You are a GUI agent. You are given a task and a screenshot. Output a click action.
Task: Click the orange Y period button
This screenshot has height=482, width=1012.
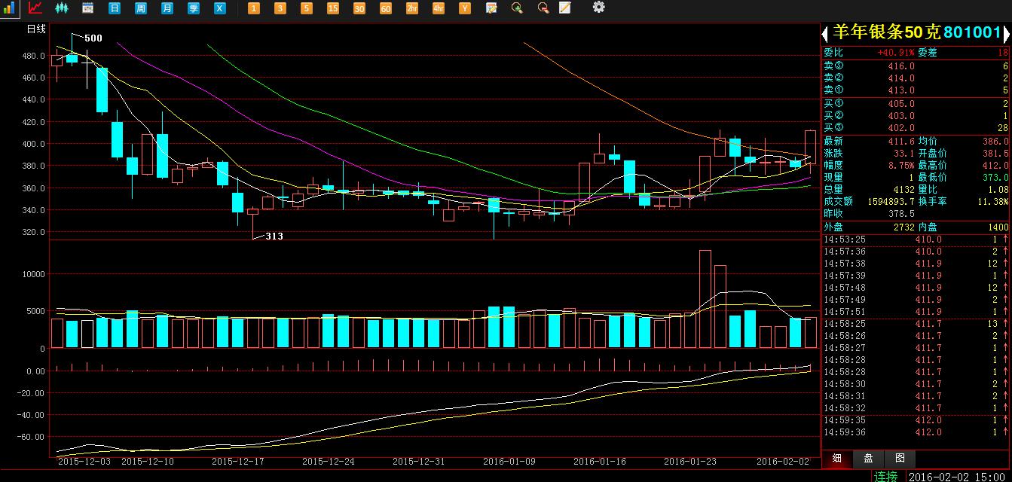[x=465, y=8]
